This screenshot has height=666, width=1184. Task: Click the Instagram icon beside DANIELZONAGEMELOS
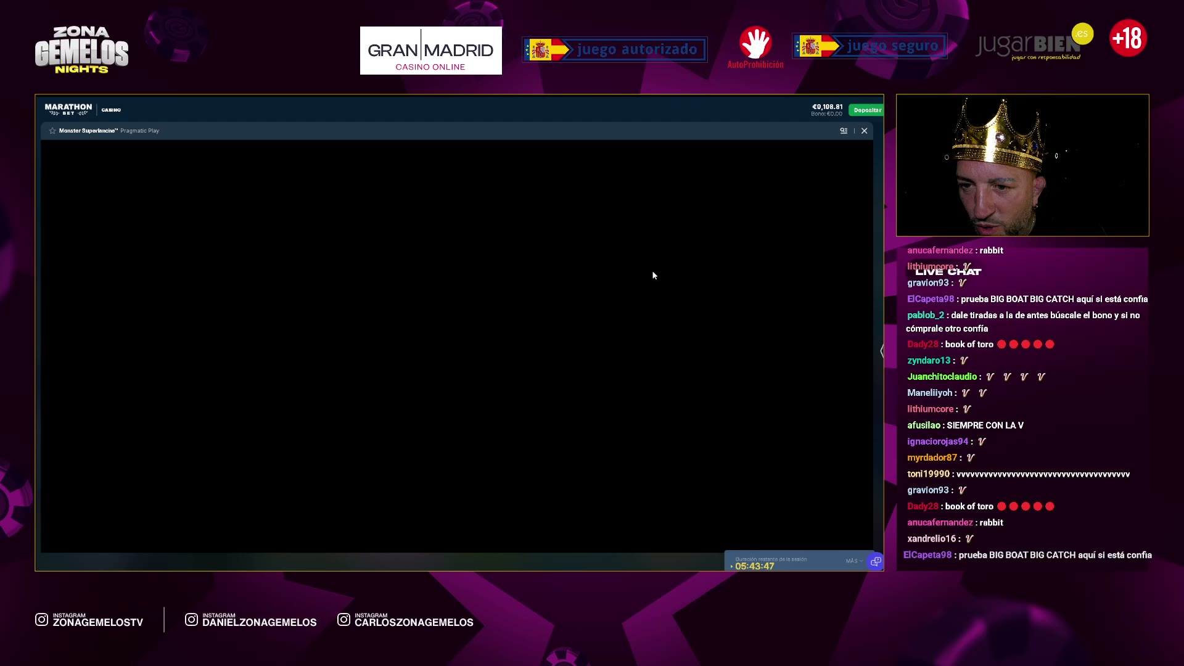[x=191, y=619]
